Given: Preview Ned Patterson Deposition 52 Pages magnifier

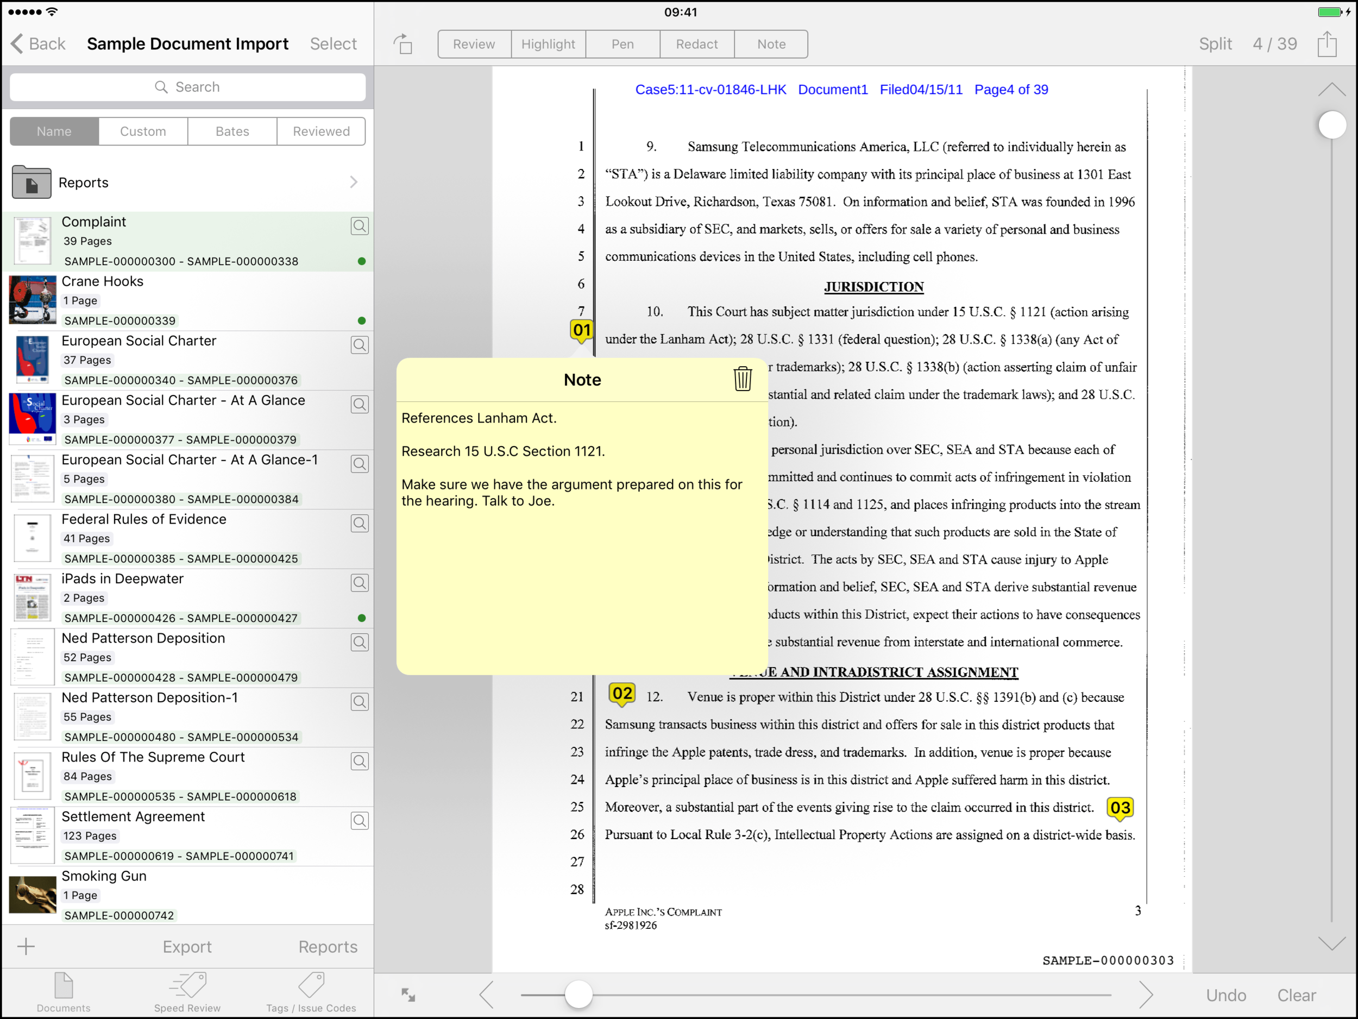Looking at the screenshot, I should (x=360, y=643).
